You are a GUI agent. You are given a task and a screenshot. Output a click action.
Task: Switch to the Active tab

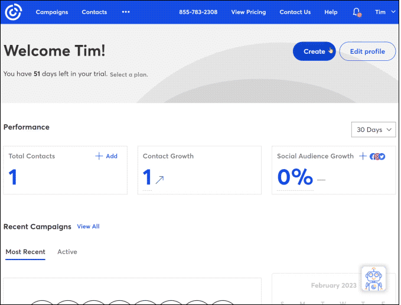click(x=67, y=252)
